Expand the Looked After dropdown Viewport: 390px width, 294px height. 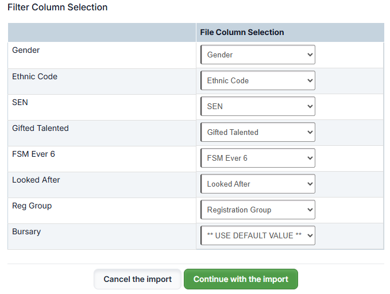coord(257,184)
